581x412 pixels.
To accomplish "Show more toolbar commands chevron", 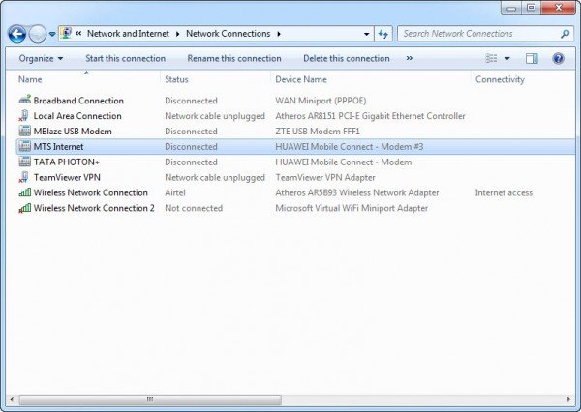I will pos(409,59).
